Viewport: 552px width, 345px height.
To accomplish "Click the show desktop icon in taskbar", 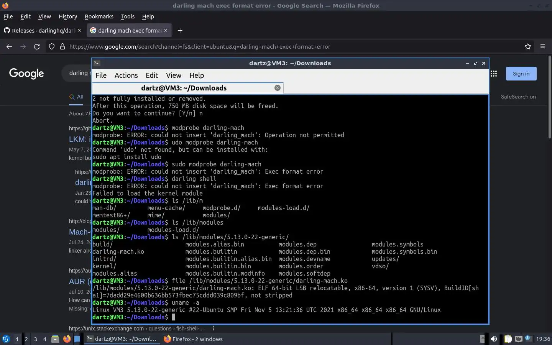I will point(77,339).
